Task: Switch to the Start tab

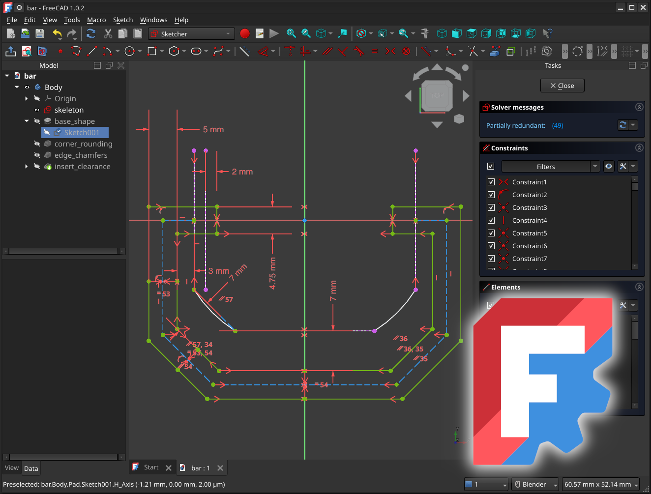Action: coord(151,467)
